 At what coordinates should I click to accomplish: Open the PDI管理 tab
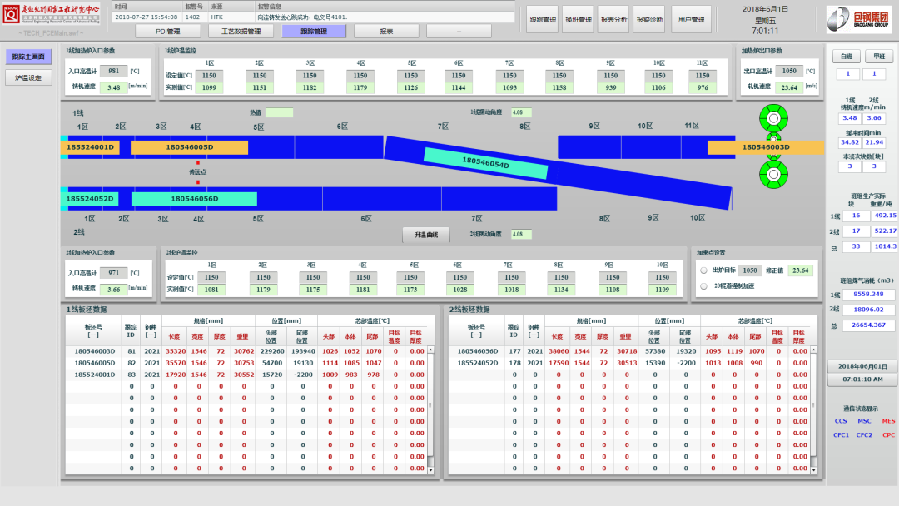click(168, 32)
